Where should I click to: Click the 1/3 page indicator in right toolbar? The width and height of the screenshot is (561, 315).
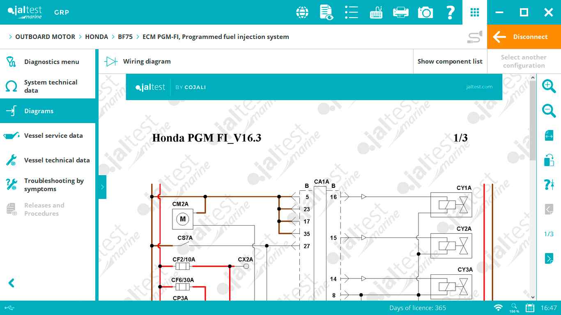pos(549,234)
